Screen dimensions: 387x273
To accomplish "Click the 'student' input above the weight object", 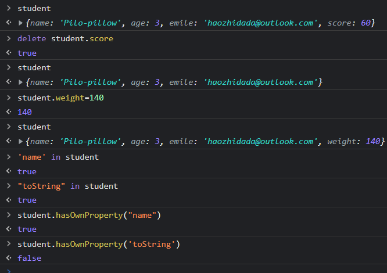I will [34, 127].
